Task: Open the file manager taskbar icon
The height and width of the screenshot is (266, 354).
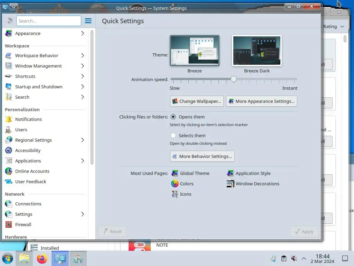Action: (24, 258)
